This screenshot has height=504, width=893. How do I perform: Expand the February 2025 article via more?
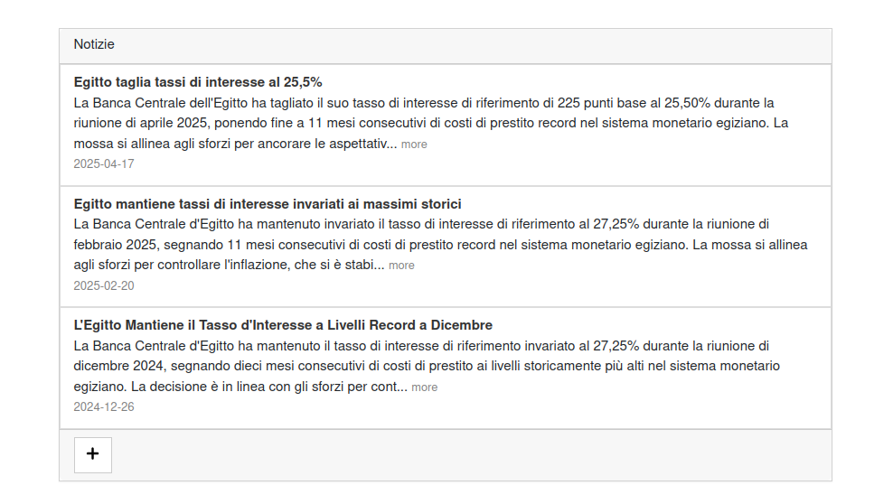click(x=401, y=266)
